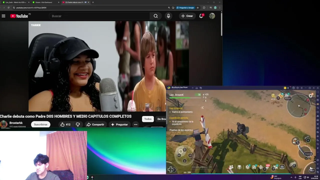
Task: Open the browser extensions puzzle icon
Action: (x=204, y=8)
